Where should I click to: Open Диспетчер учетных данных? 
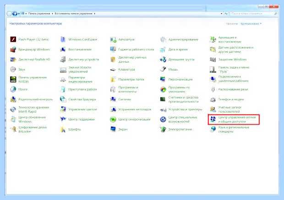click(128, 59)
